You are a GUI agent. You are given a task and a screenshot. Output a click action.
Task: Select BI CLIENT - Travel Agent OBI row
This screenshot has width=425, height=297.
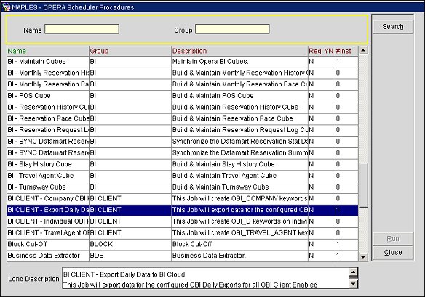[183, 233]
